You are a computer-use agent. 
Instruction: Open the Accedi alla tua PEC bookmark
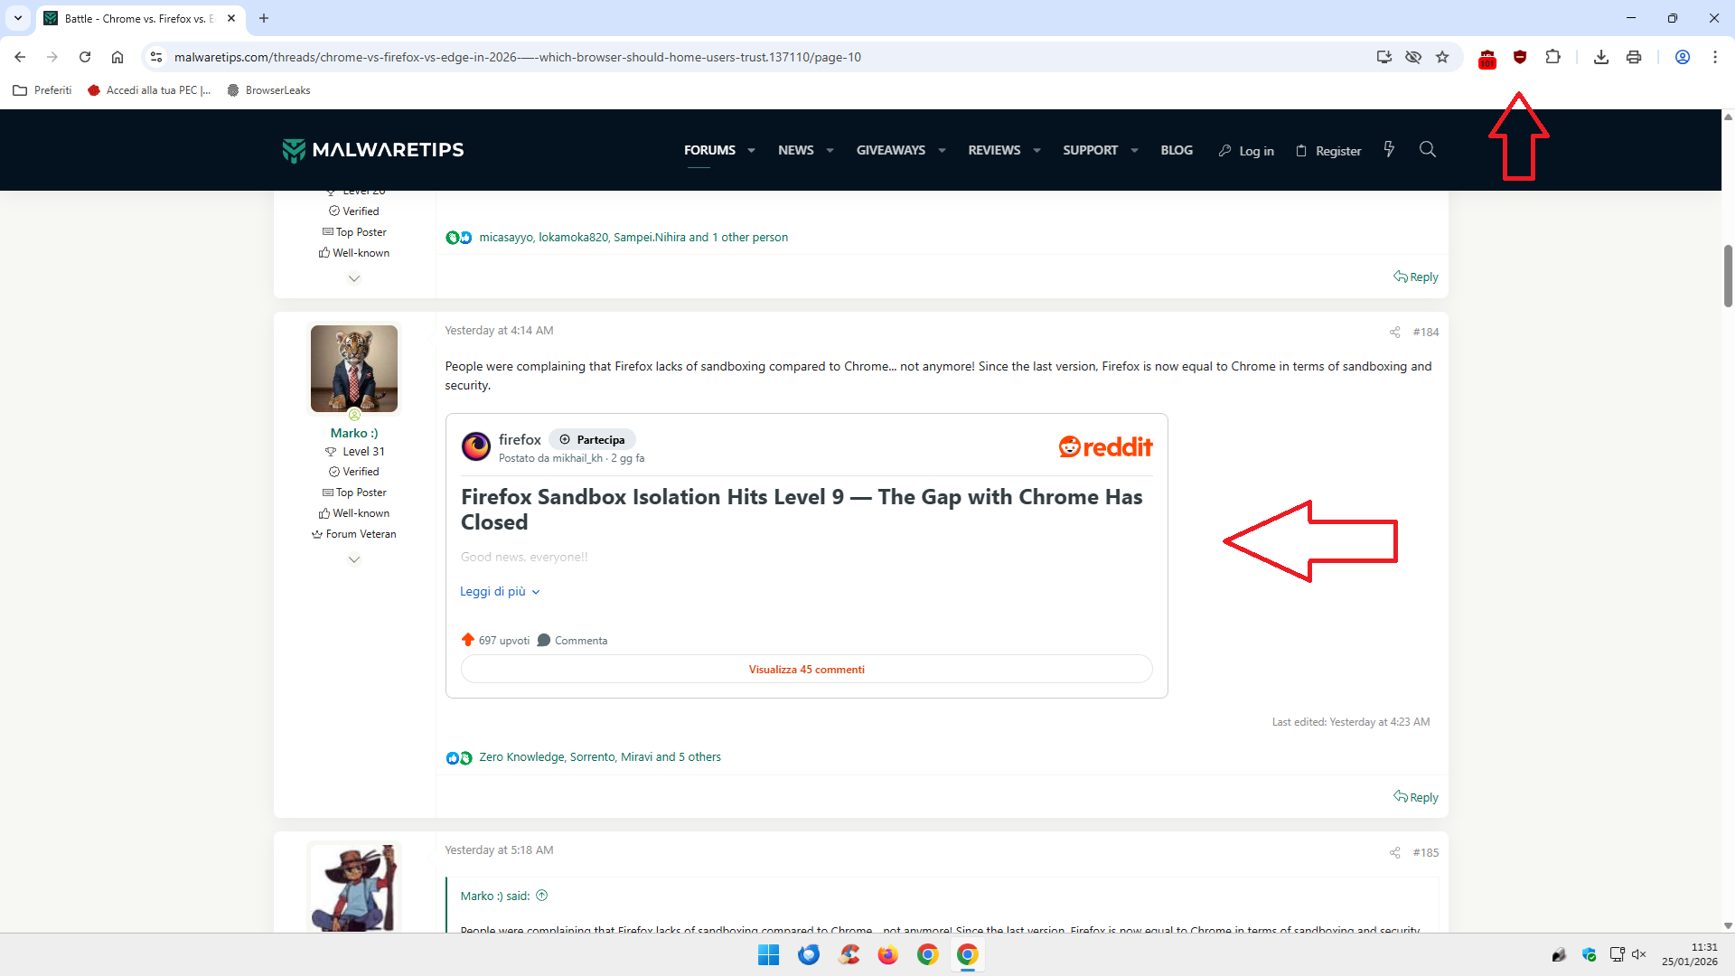click(149, 90)
